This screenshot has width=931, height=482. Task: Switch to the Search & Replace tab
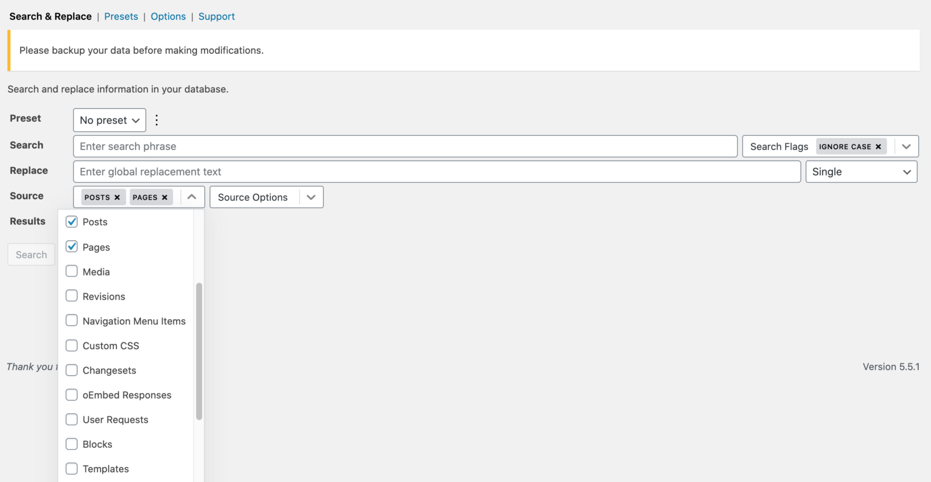point(50,16)
